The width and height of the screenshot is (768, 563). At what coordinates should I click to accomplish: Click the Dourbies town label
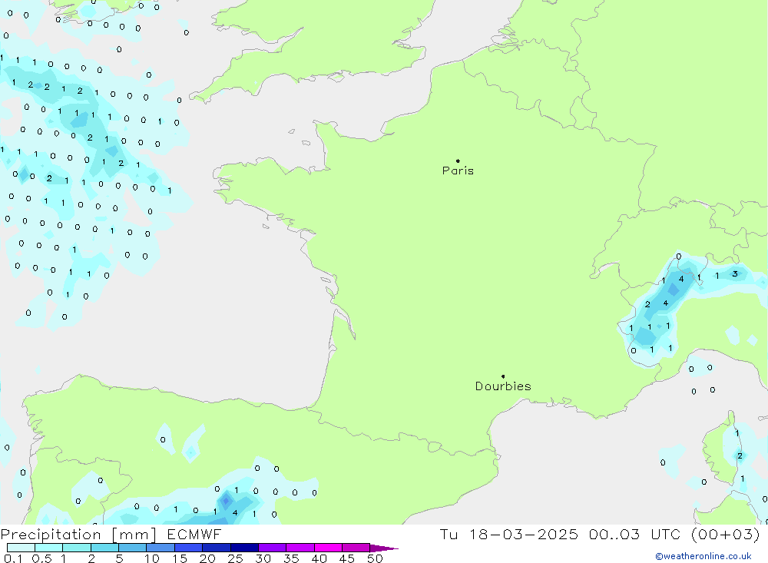point(503,386)
